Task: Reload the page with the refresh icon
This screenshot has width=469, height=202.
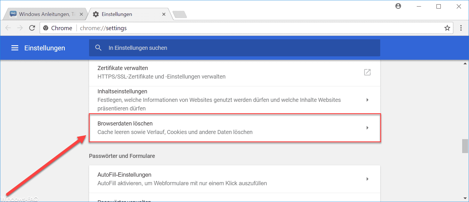Action: pyautogui.click(x=32, y=28)
